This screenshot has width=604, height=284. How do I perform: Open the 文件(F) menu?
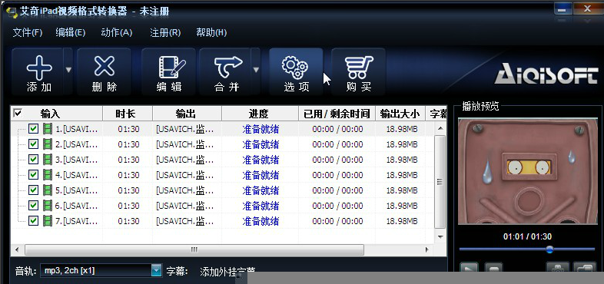pos(28,33)
